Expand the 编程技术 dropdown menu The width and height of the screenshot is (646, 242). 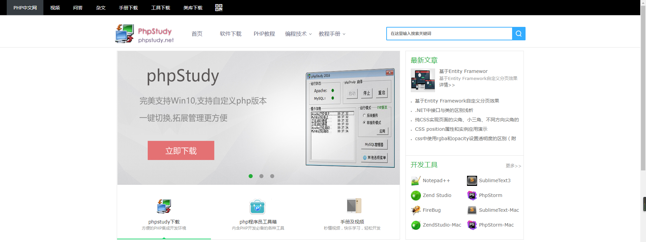(298, 34)
